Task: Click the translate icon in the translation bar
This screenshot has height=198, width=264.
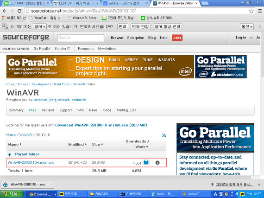Action: pos(6,26)
